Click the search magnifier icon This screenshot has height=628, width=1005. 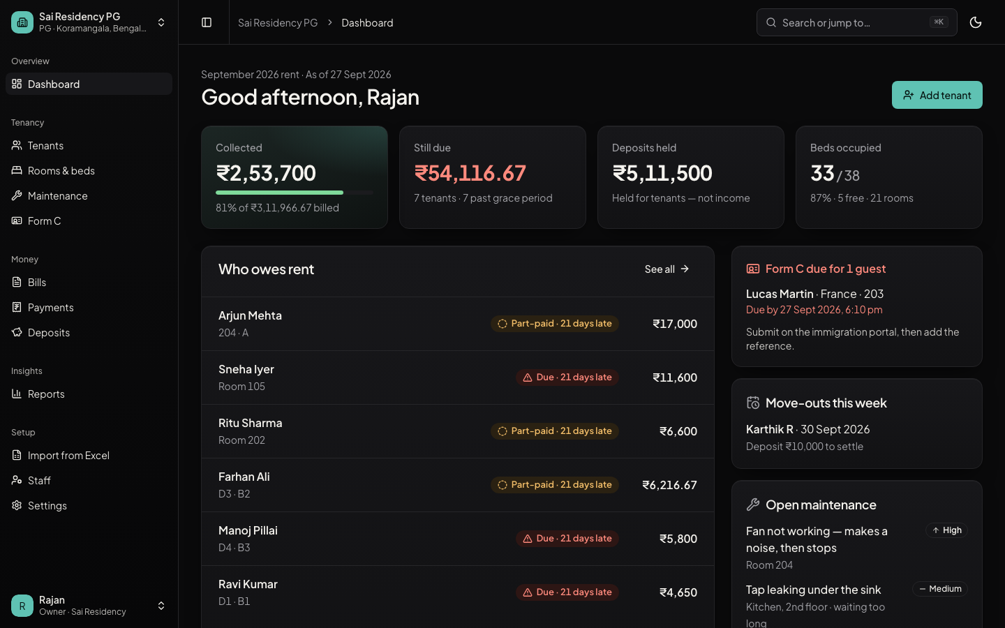point(771,22)
